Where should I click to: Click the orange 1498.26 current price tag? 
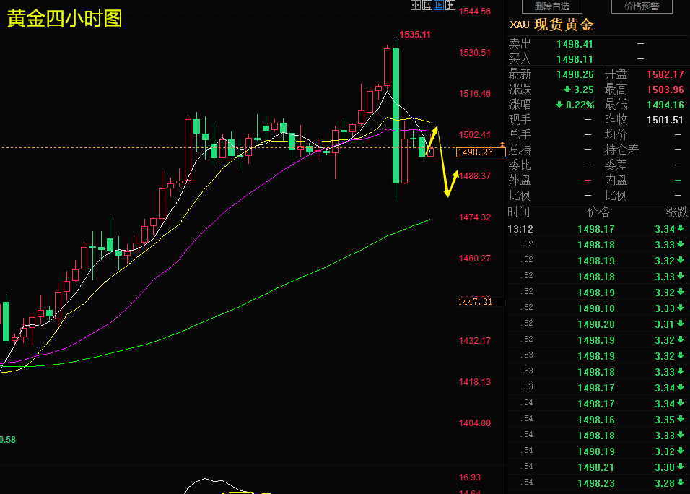coord(480,152)
